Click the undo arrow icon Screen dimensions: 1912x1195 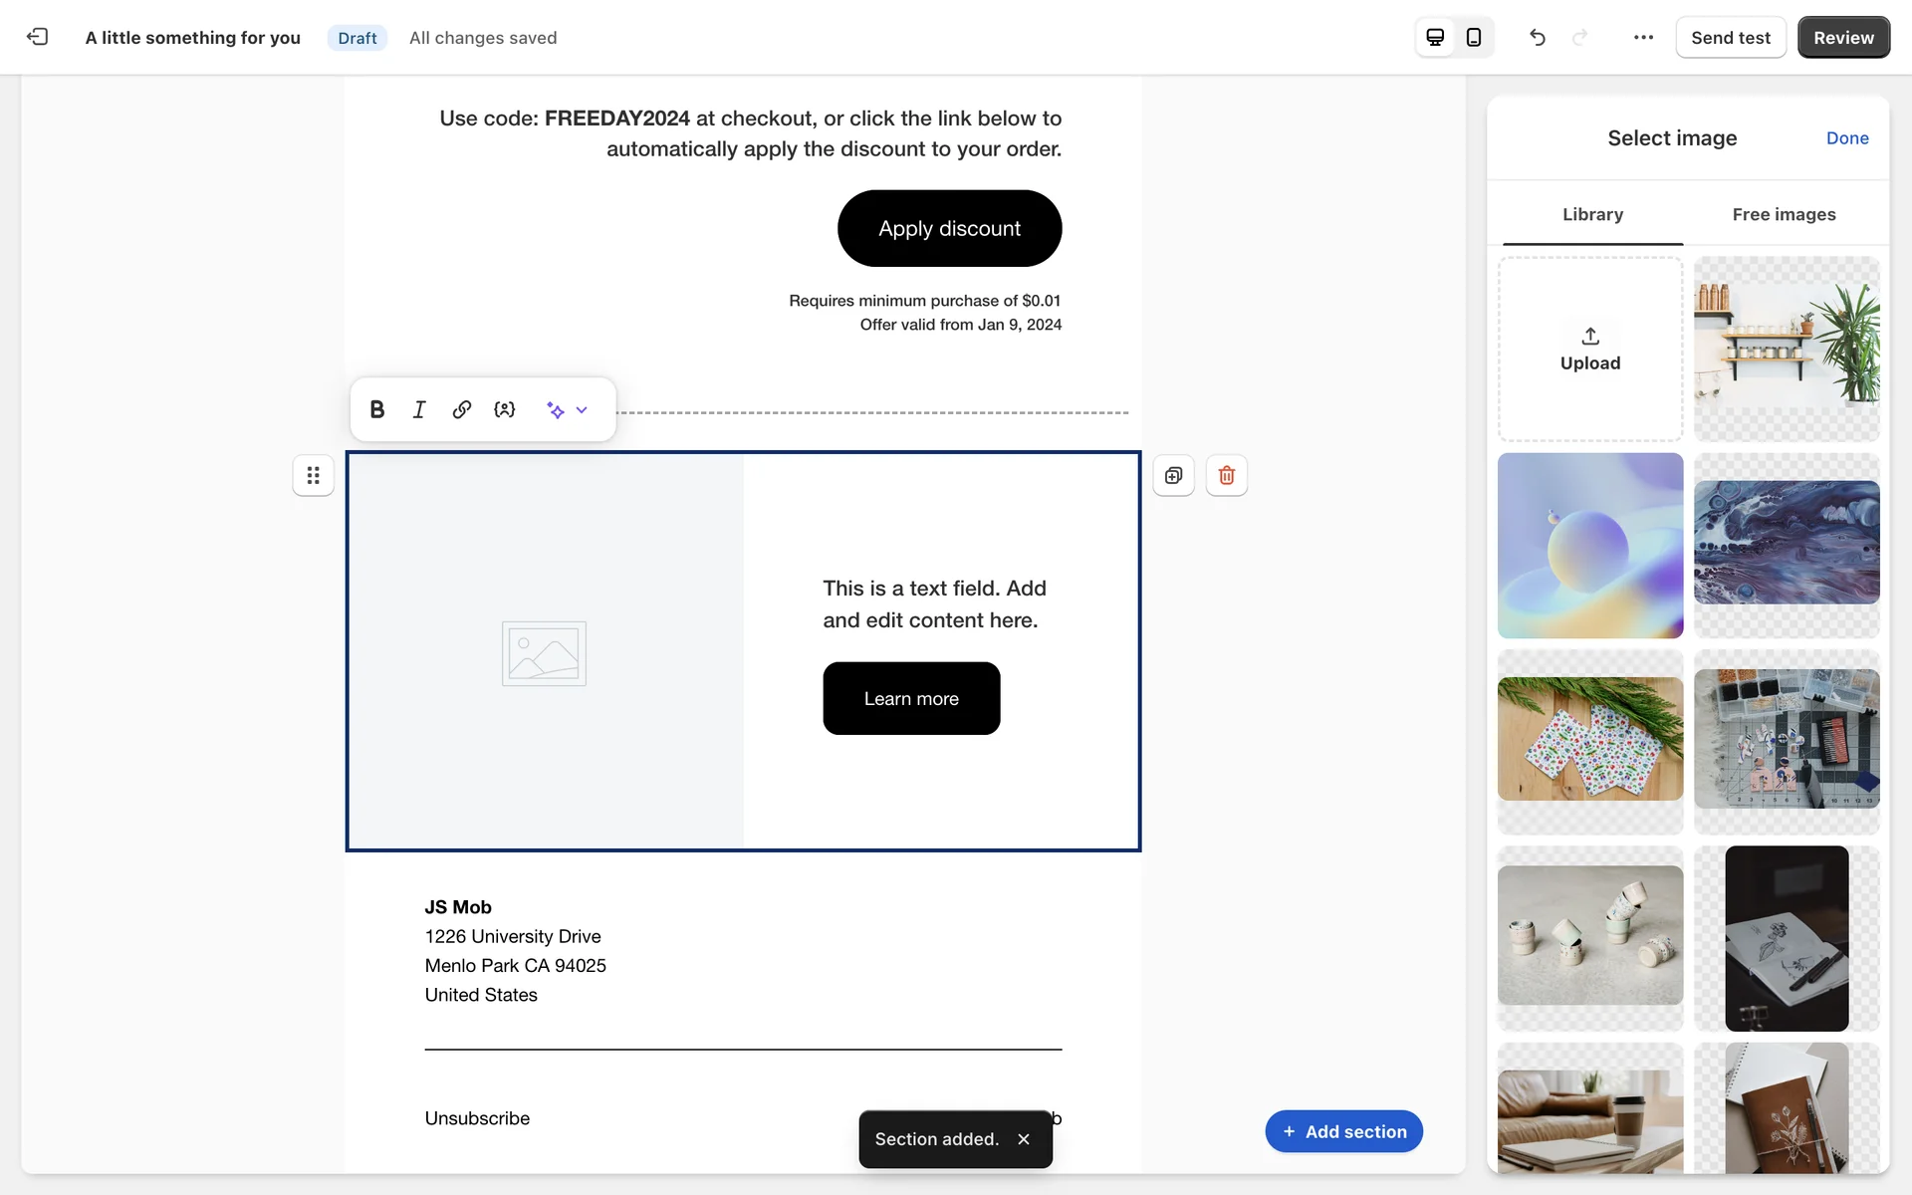1538,37
